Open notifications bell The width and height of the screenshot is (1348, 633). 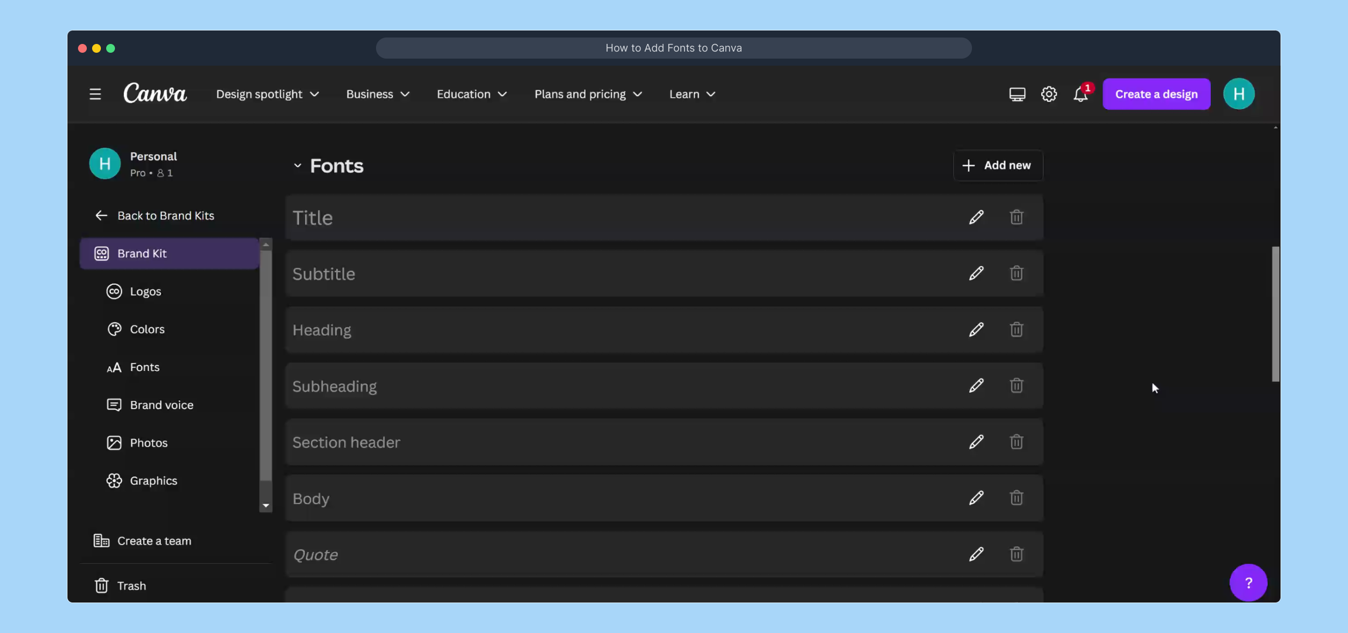[x=1080, y=94]
